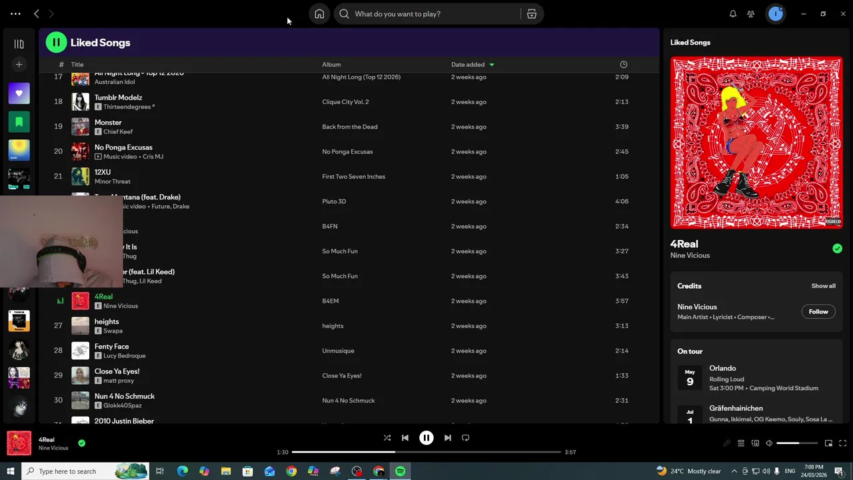This screenshot has height=480, width=853.
Task: Sort by the Album column header
Action: [x=331, y=65]
